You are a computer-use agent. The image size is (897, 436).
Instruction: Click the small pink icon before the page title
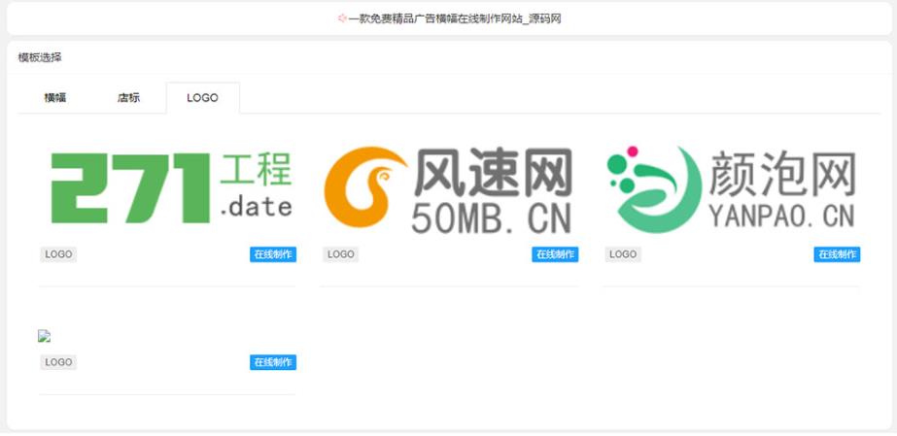342,18
